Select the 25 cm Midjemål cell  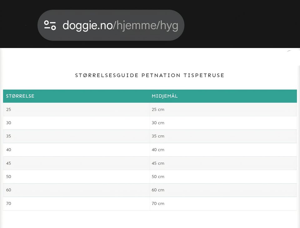[158, 109]
